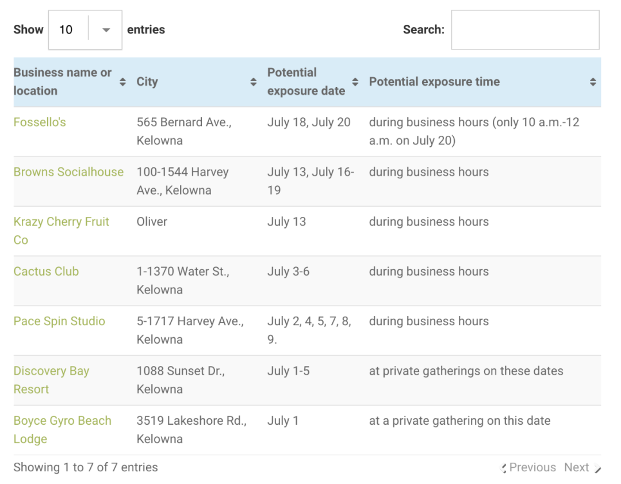The height and width of the screenshot is (484, 621).
Task: Open the entries count dropdown arrow
Action: coord(106,30)
